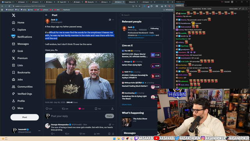The height and width of the screenshot is (141, 250).
Task: Open the photo of Zack and his father
Action: coord(80,76)
